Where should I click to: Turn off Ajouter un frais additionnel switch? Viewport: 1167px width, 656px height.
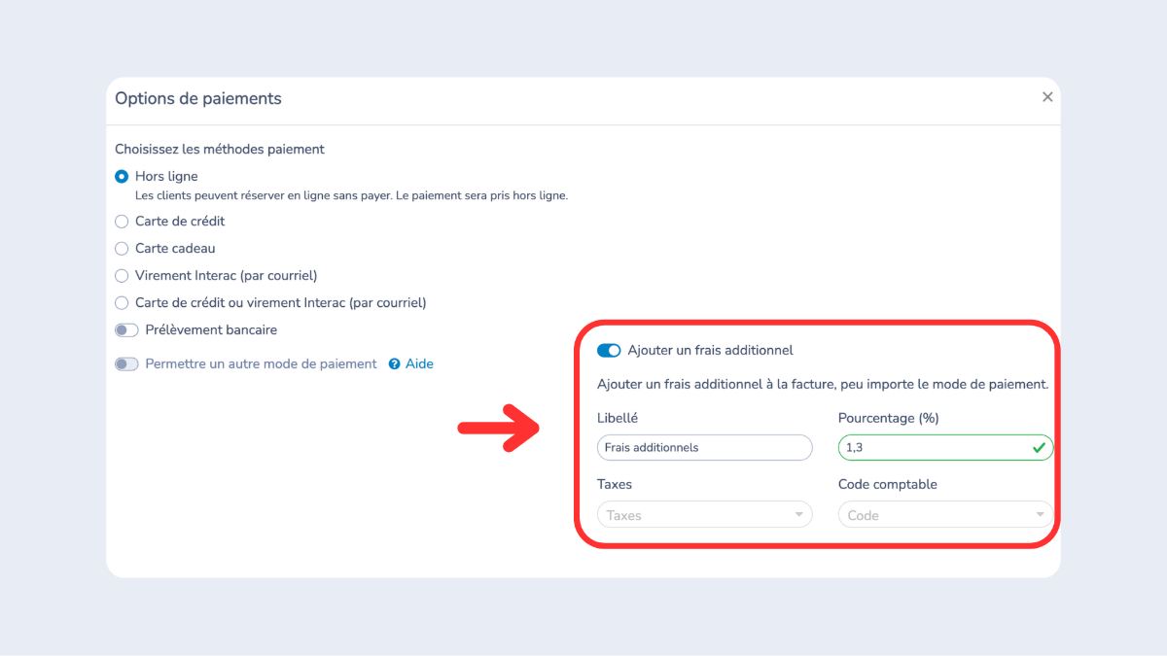pos(609,351)
